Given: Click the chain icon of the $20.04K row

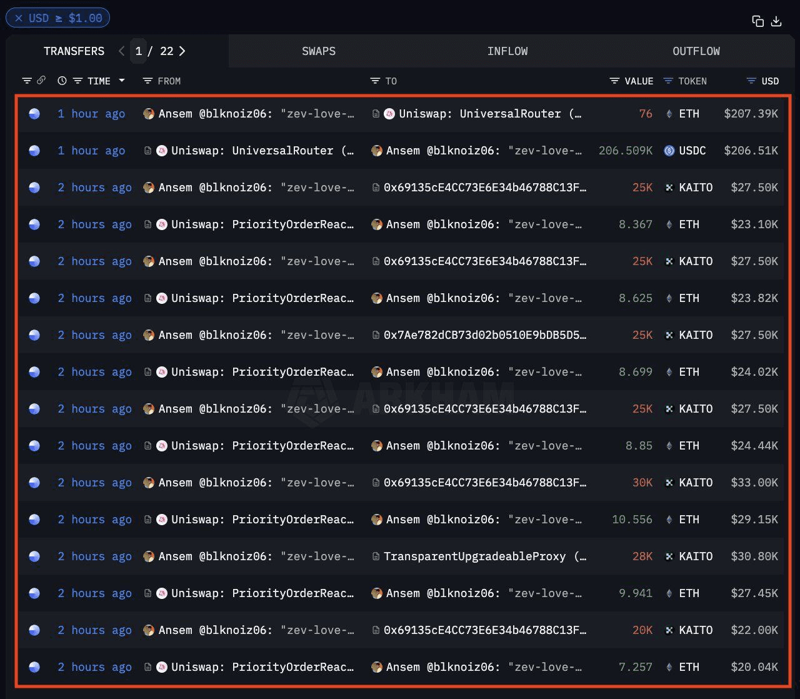Looking at the screenshot, I should click(x=34, y=667).
